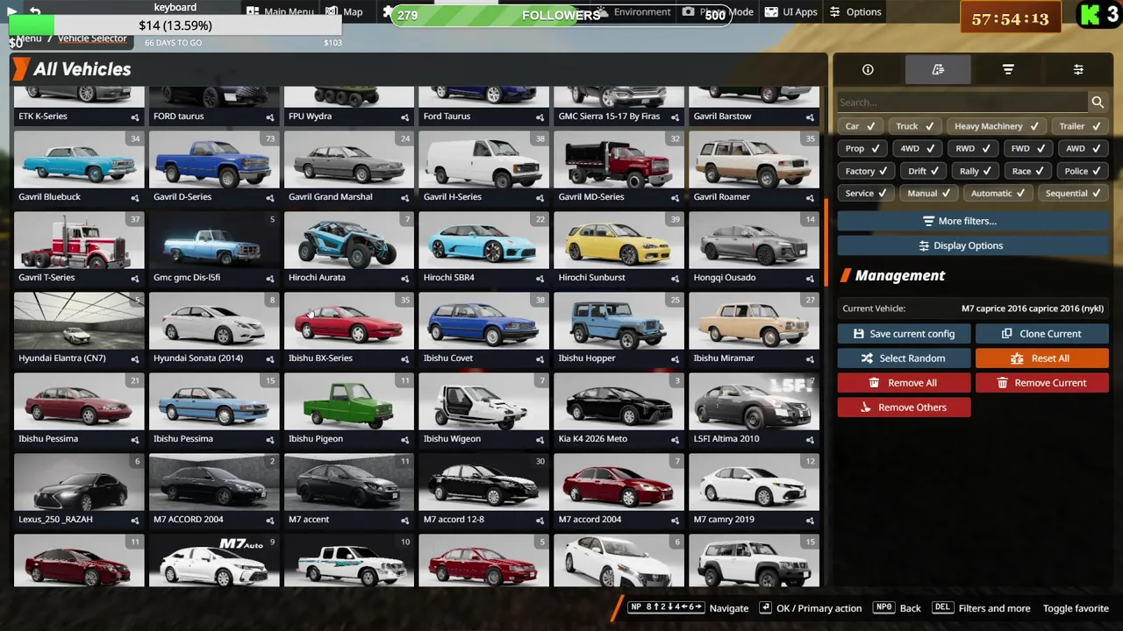Click the followers progress bar

[561, 15]
